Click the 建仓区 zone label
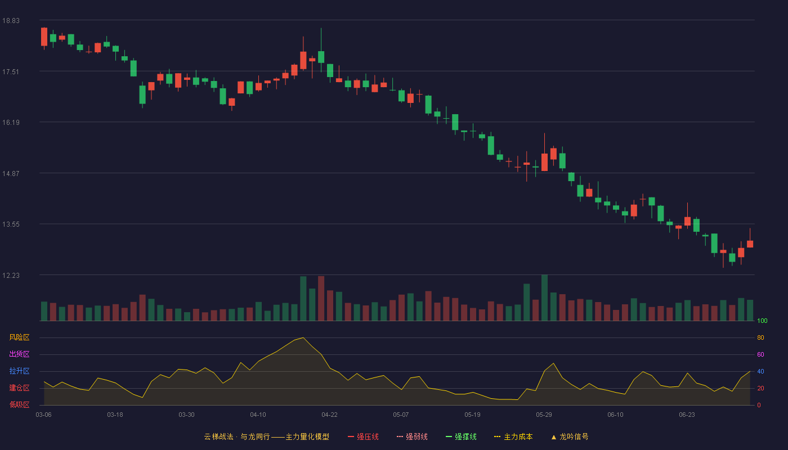 (19, 388)
